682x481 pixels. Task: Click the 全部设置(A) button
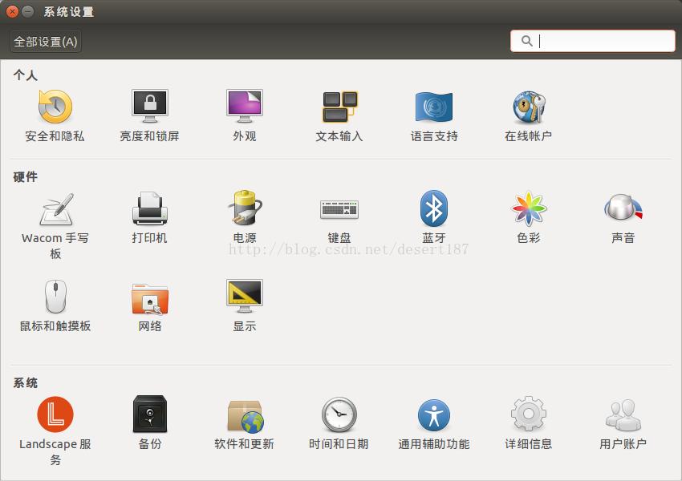point(44,41)
